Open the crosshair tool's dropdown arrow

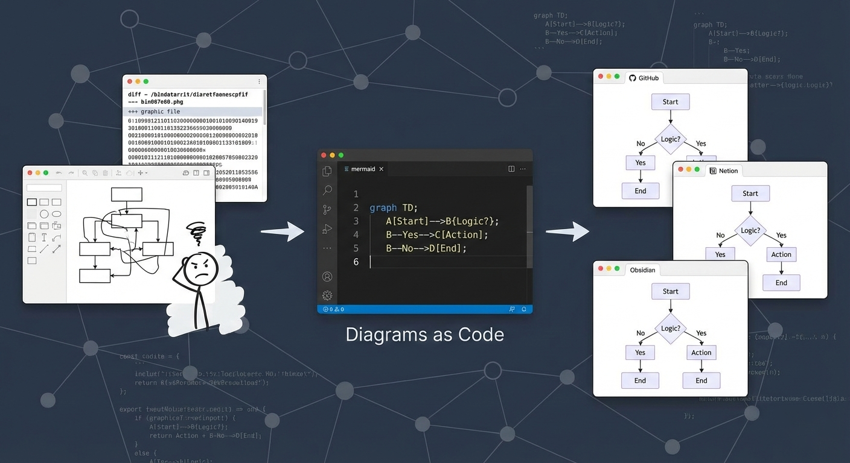147,172
